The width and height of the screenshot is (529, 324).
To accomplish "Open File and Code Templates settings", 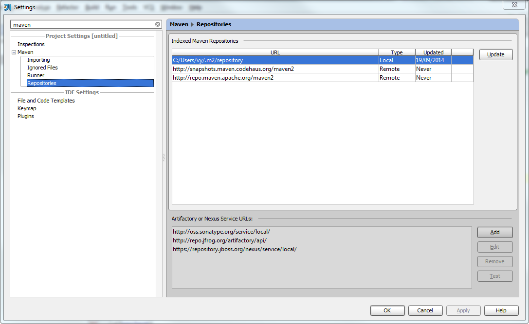I will pyautogui.click(x=46, y=101).
